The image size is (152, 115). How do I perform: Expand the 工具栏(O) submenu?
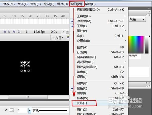99,16
